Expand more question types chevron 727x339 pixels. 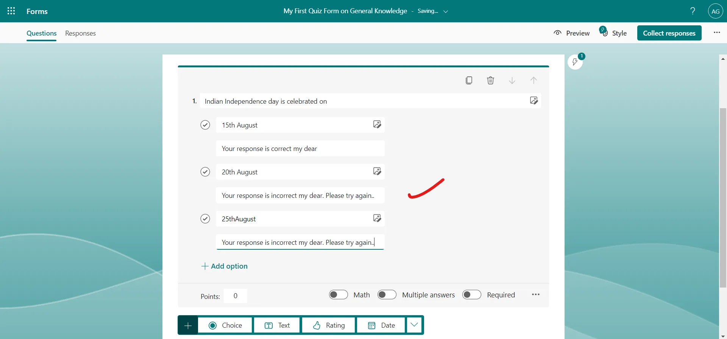click(x=414, y=325)
